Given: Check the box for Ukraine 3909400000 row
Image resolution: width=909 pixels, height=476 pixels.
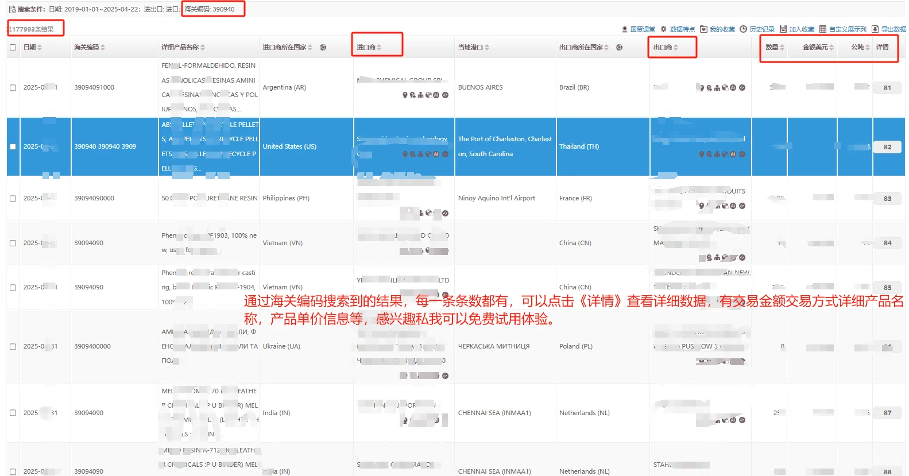Looking at the screenshot, I should tap(13, 346).
